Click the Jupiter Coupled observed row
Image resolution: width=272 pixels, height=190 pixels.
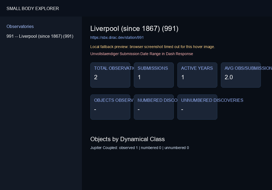(140, 148)
